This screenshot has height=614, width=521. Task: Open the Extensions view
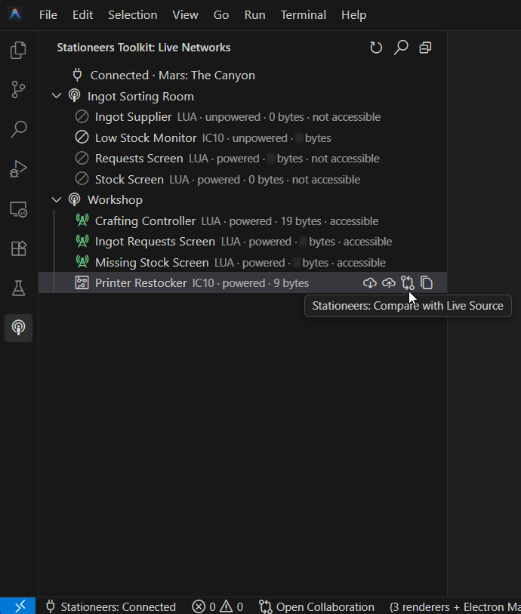pos(18,248)
